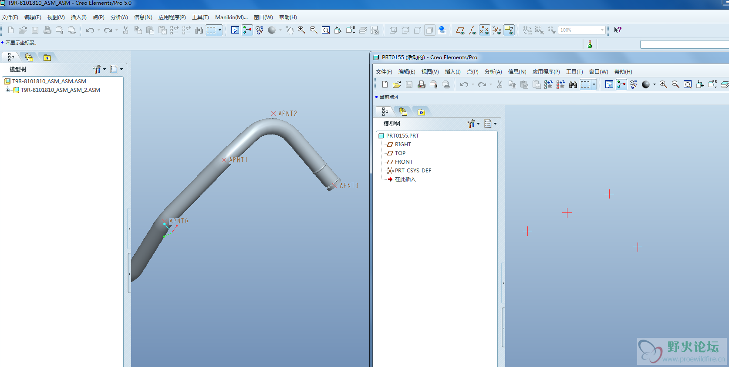Click No hidden display icon in assembly toolbar
Image resolution: width=729 pixels, height=367 pixels.
[x=418, y=30]
